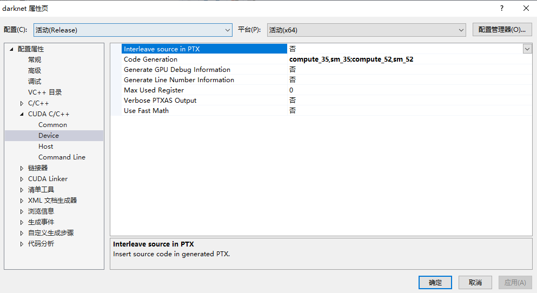The height and width of the screenshot is (293, 537).
Task: Open Interleave source in PTX value dropdown
Action: click(527, 49)
